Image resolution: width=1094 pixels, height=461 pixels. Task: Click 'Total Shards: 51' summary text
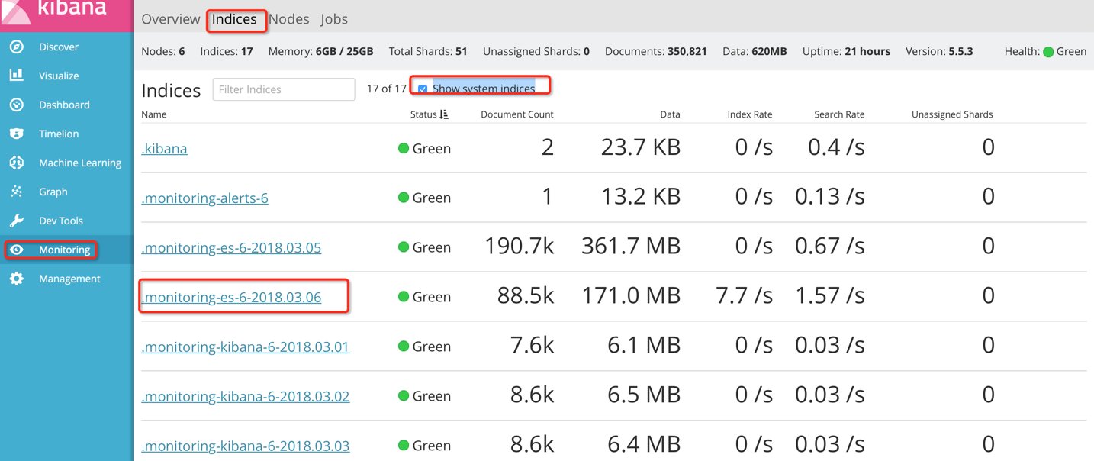click(x=428, y=52)
